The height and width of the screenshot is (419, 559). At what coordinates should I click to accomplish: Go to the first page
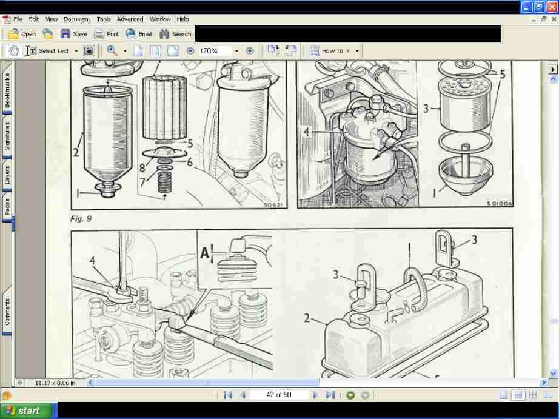[x=227, y=395]
